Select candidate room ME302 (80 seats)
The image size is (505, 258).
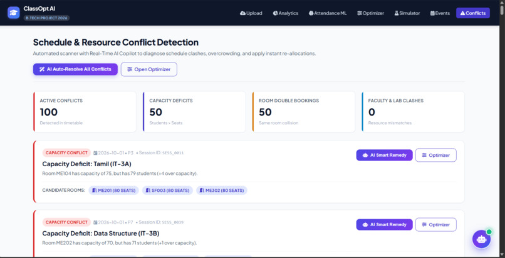(x=222, y=190)
